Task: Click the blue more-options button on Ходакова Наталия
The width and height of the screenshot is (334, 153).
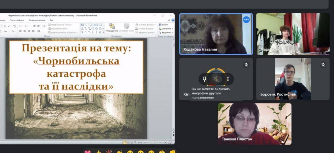Action: [x=246, y=20]
